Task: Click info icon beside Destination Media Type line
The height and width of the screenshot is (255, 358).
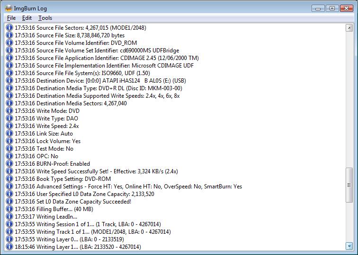Action: (9, 88)
